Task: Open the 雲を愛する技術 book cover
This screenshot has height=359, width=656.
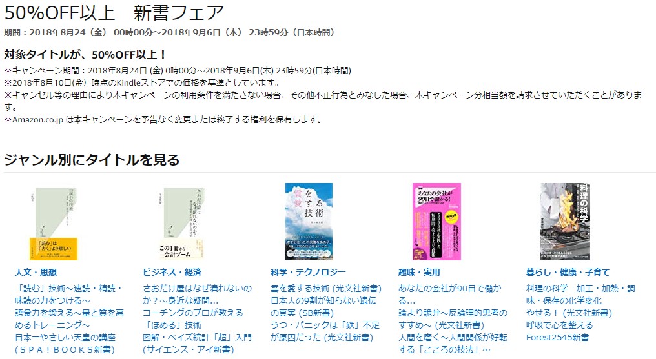Action: (x=309, y=222)
